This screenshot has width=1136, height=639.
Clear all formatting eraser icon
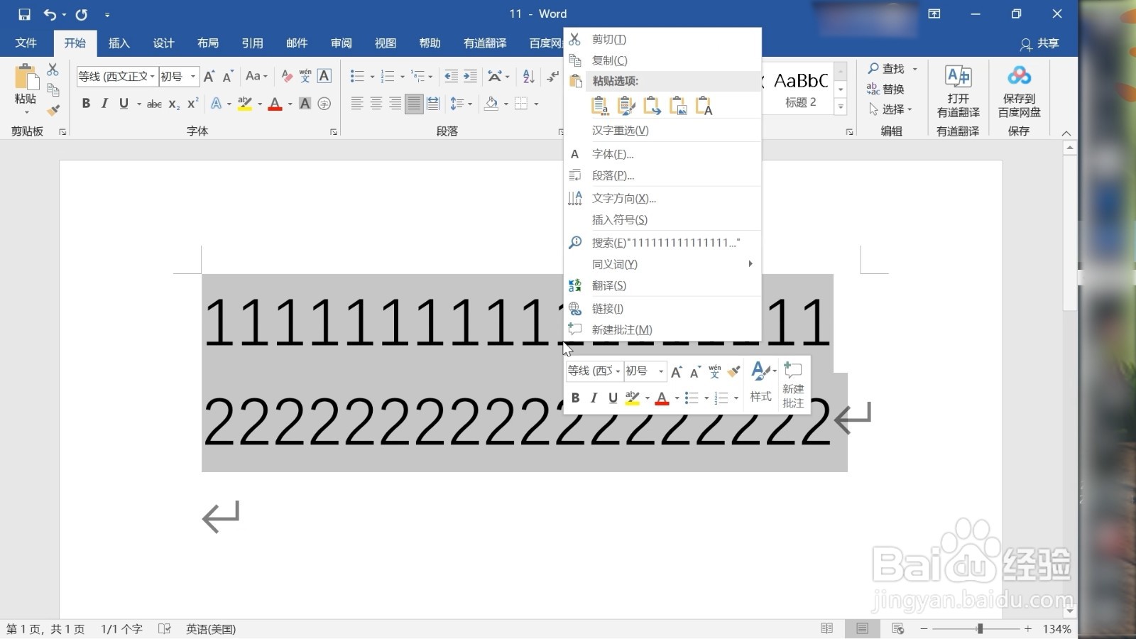click(x=287, y=76)
